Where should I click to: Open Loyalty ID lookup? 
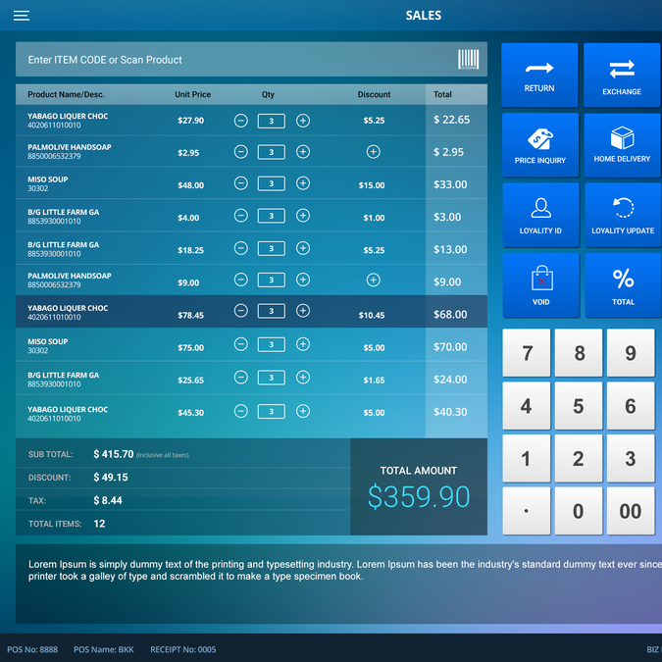pyautogui.click(x=539, y=216)
